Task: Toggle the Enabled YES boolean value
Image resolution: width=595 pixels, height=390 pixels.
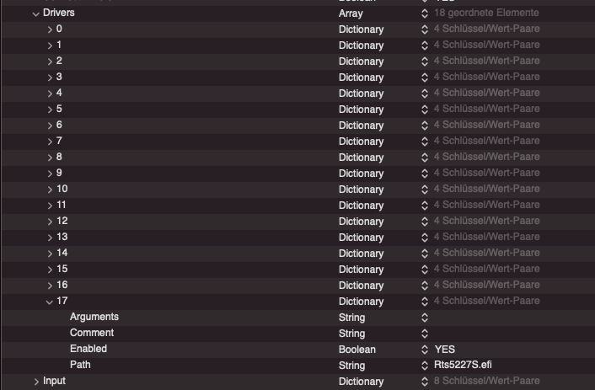Action: coord(444,350)
